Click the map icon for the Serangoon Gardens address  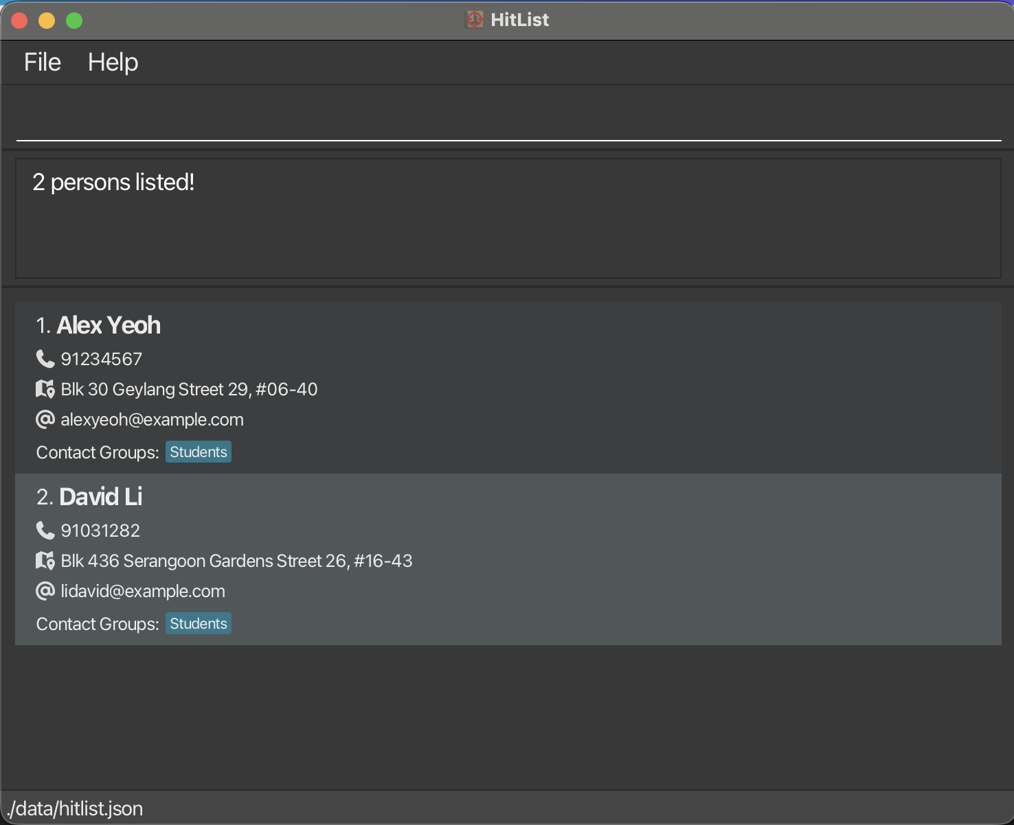(x=45, y=561)
